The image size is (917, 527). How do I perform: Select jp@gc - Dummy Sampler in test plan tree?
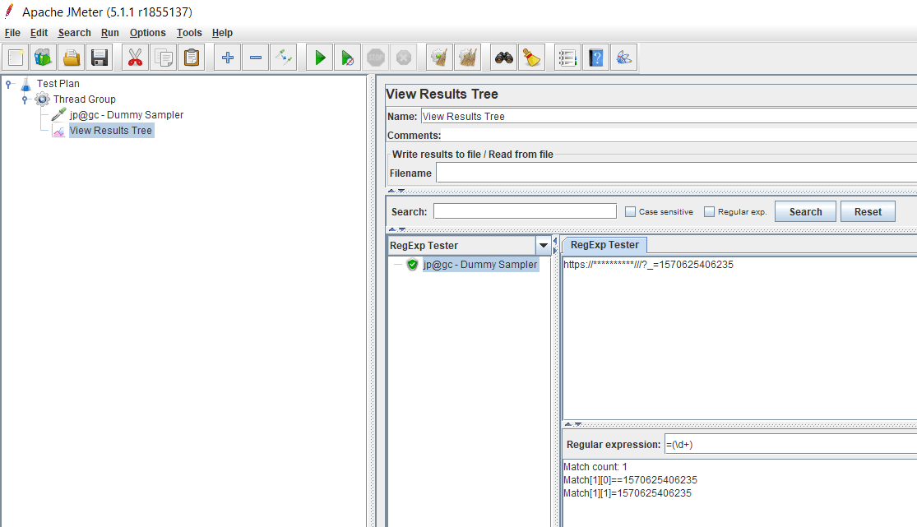(126, 115)
